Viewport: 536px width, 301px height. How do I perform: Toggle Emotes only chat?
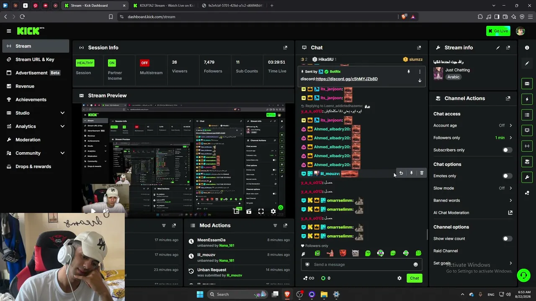coord(507,176)
